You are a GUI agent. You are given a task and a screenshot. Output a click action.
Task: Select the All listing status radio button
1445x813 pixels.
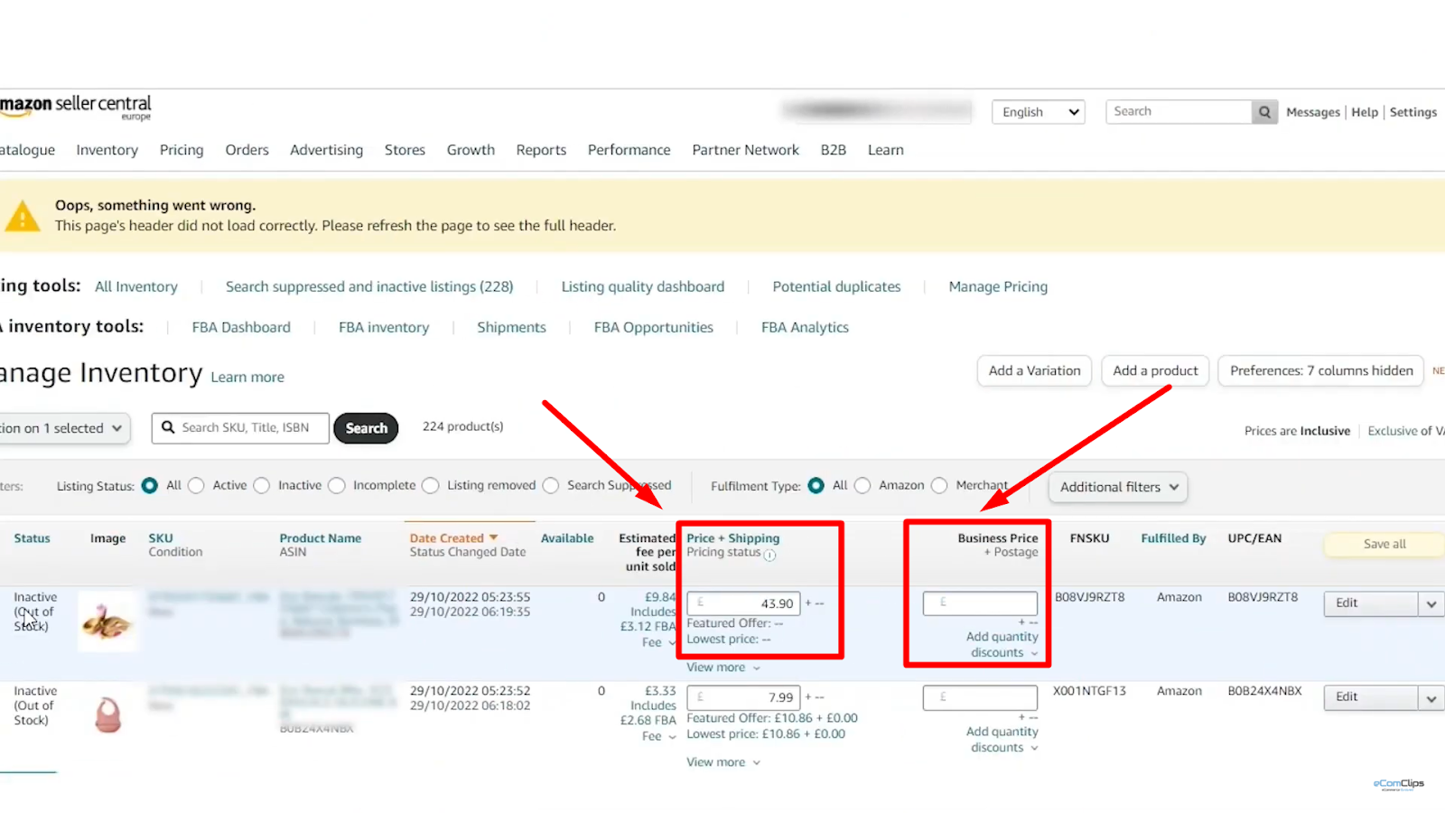tap(150, 485)
